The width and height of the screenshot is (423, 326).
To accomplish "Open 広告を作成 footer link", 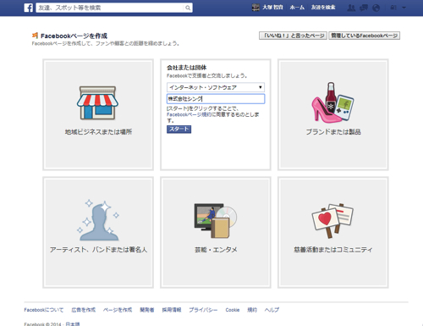I will click(x=83, y=310).
